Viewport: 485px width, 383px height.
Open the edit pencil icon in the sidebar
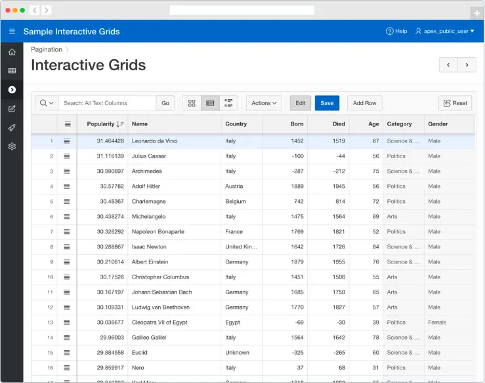point(12,108)
